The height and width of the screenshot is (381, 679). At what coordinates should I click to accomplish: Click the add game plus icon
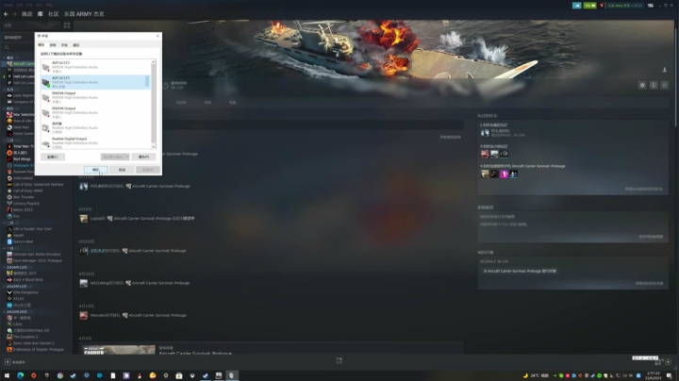click(x=8, y=362)
